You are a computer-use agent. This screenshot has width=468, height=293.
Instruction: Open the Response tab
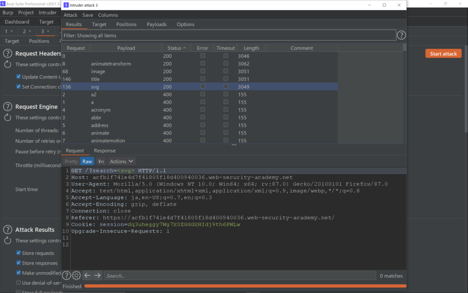105,151
